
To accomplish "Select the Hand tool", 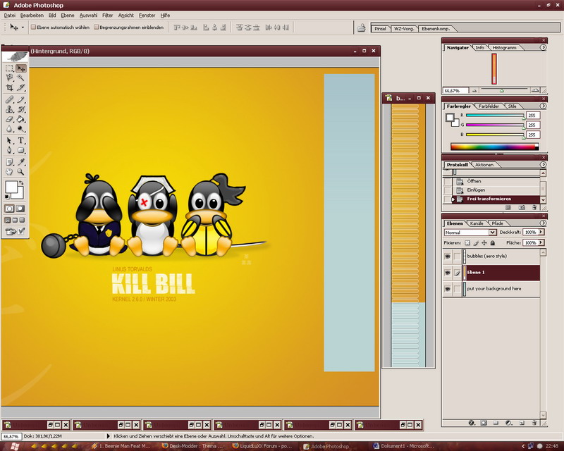I will click(9, 172).
